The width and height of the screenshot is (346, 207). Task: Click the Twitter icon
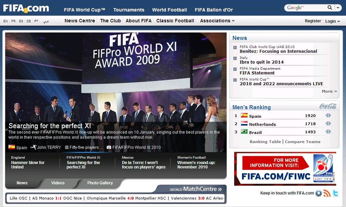pos(336,193)
